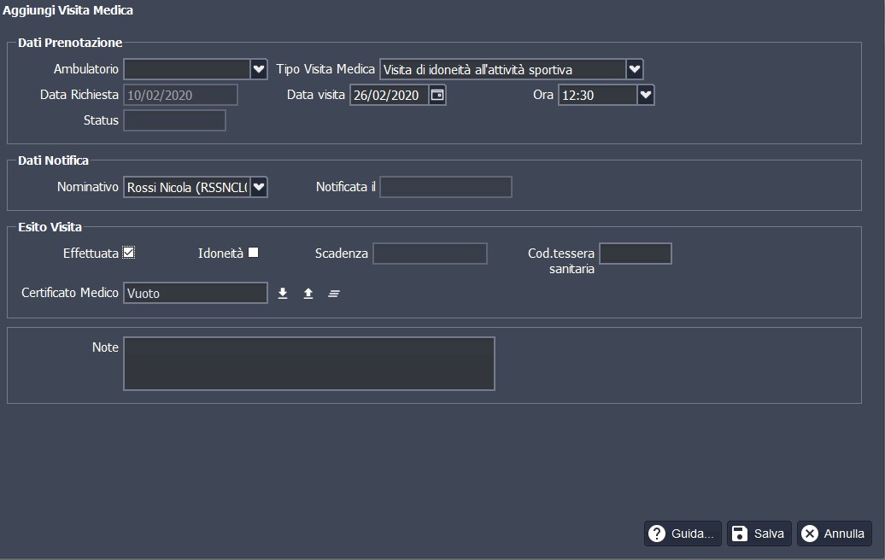Click the Guida help button
Screen dimensions: 885x560
[x=683, y=534]
